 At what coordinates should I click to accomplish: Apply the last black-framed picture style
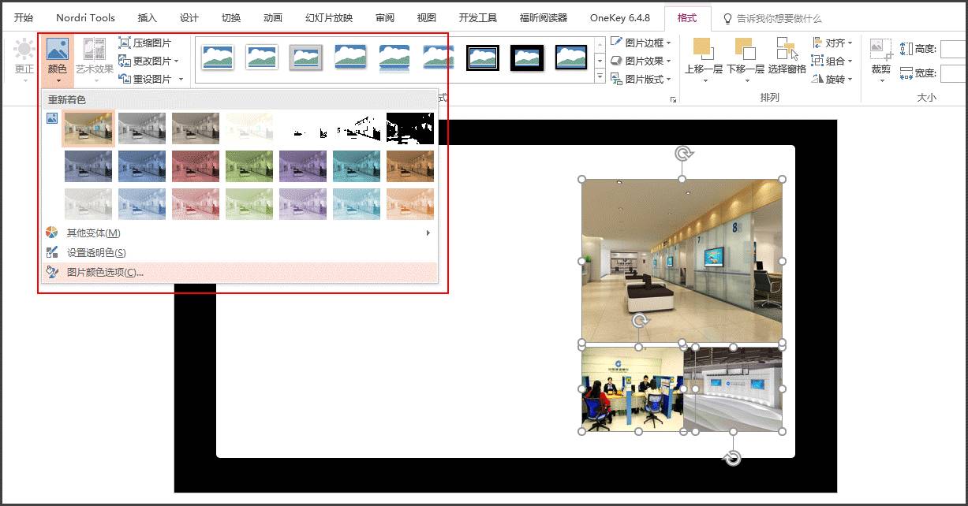571,57
